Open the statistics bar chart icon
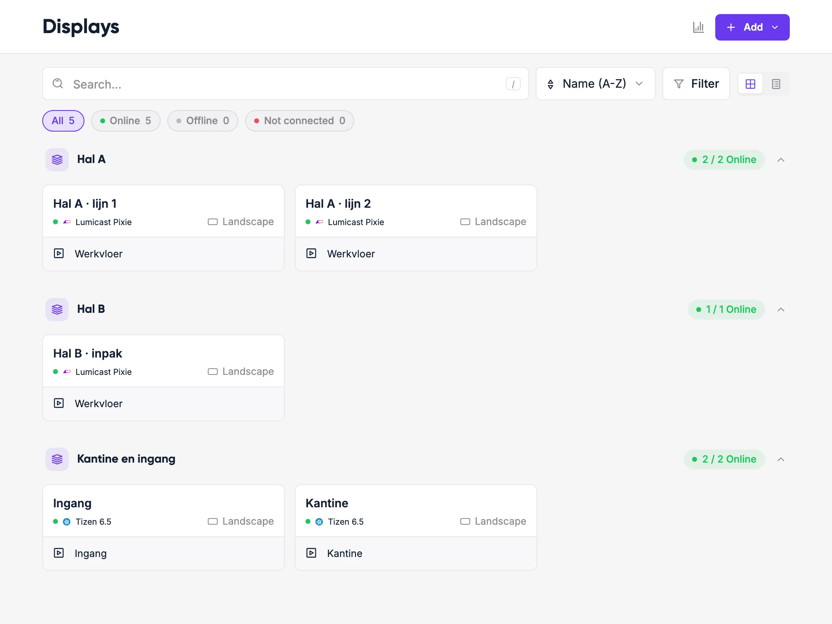Viewport: 832px width, 624px height. [x=698, y=27]
